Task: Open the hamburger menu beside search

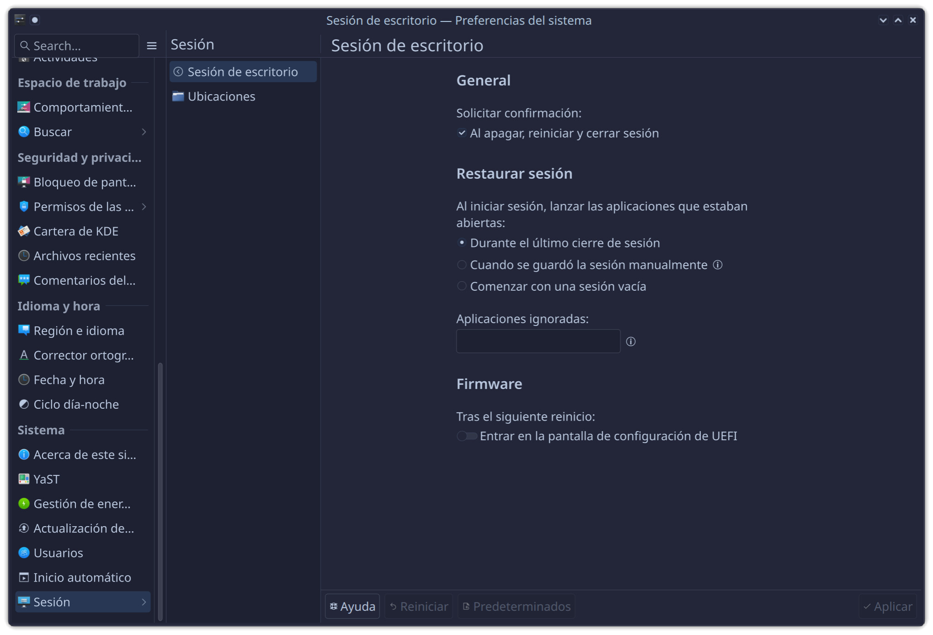Action: (152, 46)
